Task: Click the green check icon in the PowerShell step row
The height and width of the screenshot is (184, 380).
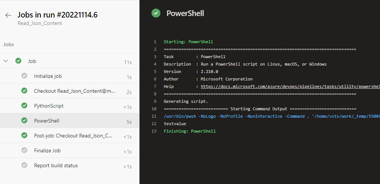Action: (x=24, y=120)
